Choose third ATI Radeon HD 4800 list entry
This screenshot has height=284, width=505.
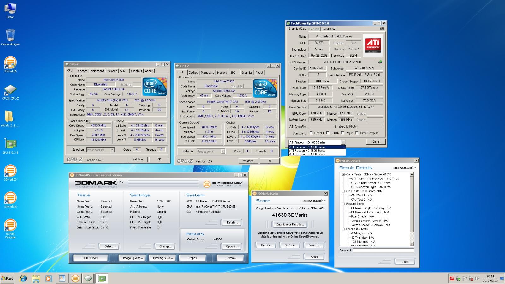click(317, 154)
